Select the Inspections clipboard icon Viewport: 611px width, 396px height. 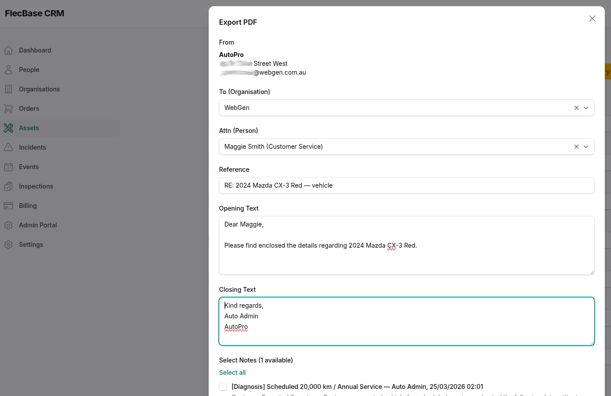(x=8, y=186)
